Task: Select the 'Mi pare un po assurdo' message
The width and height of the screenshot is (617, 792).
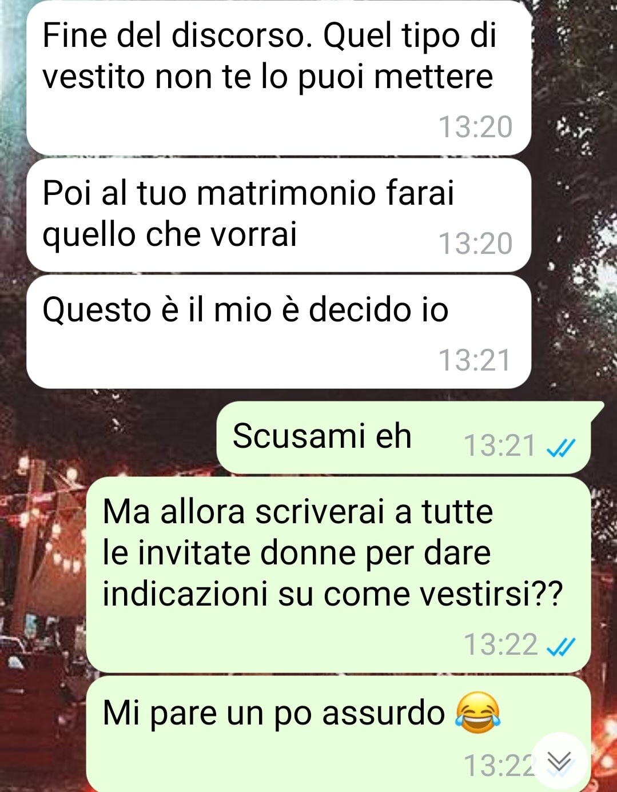Action: pyautogui.click(x=339, y=734)
